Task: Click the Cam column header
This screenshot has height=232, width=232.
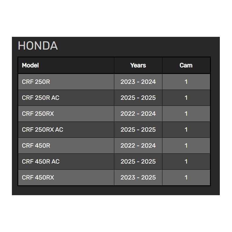Action: pos(186,65)
